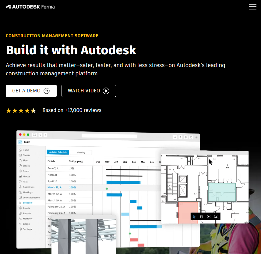Select the Updated Schedule tab
This screenshot has width=261, height=254.
click(x=58, y=152)
